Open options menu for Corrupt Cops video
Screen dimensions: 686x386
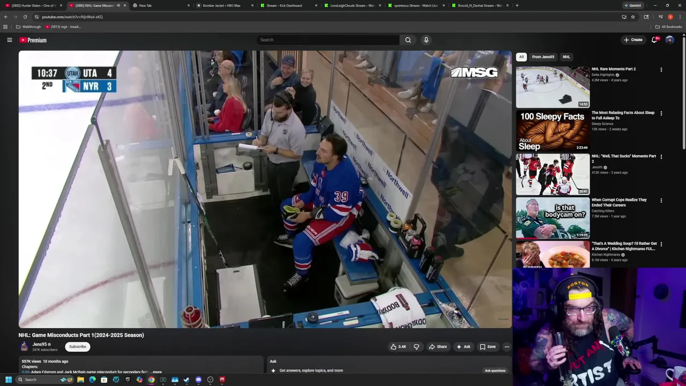pos(661,201)
